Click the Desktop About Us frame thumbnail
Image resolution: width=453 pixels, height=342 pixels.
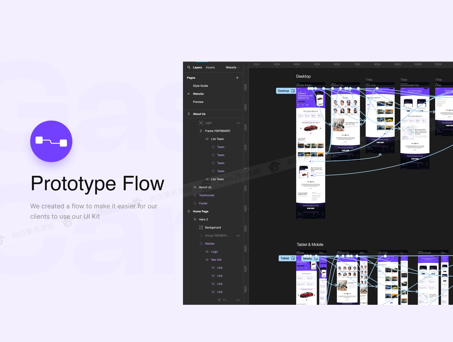coord(345,124)
